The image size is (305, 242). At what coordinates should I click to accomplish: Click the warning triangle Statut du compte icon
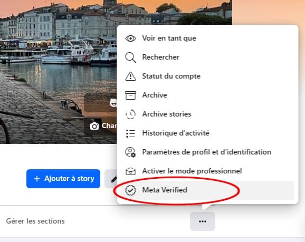130,76
